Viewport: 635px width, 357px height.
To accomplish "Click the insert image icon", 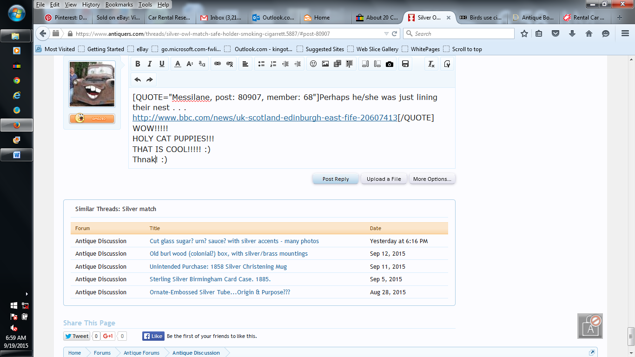I will [x=325, y=64].
